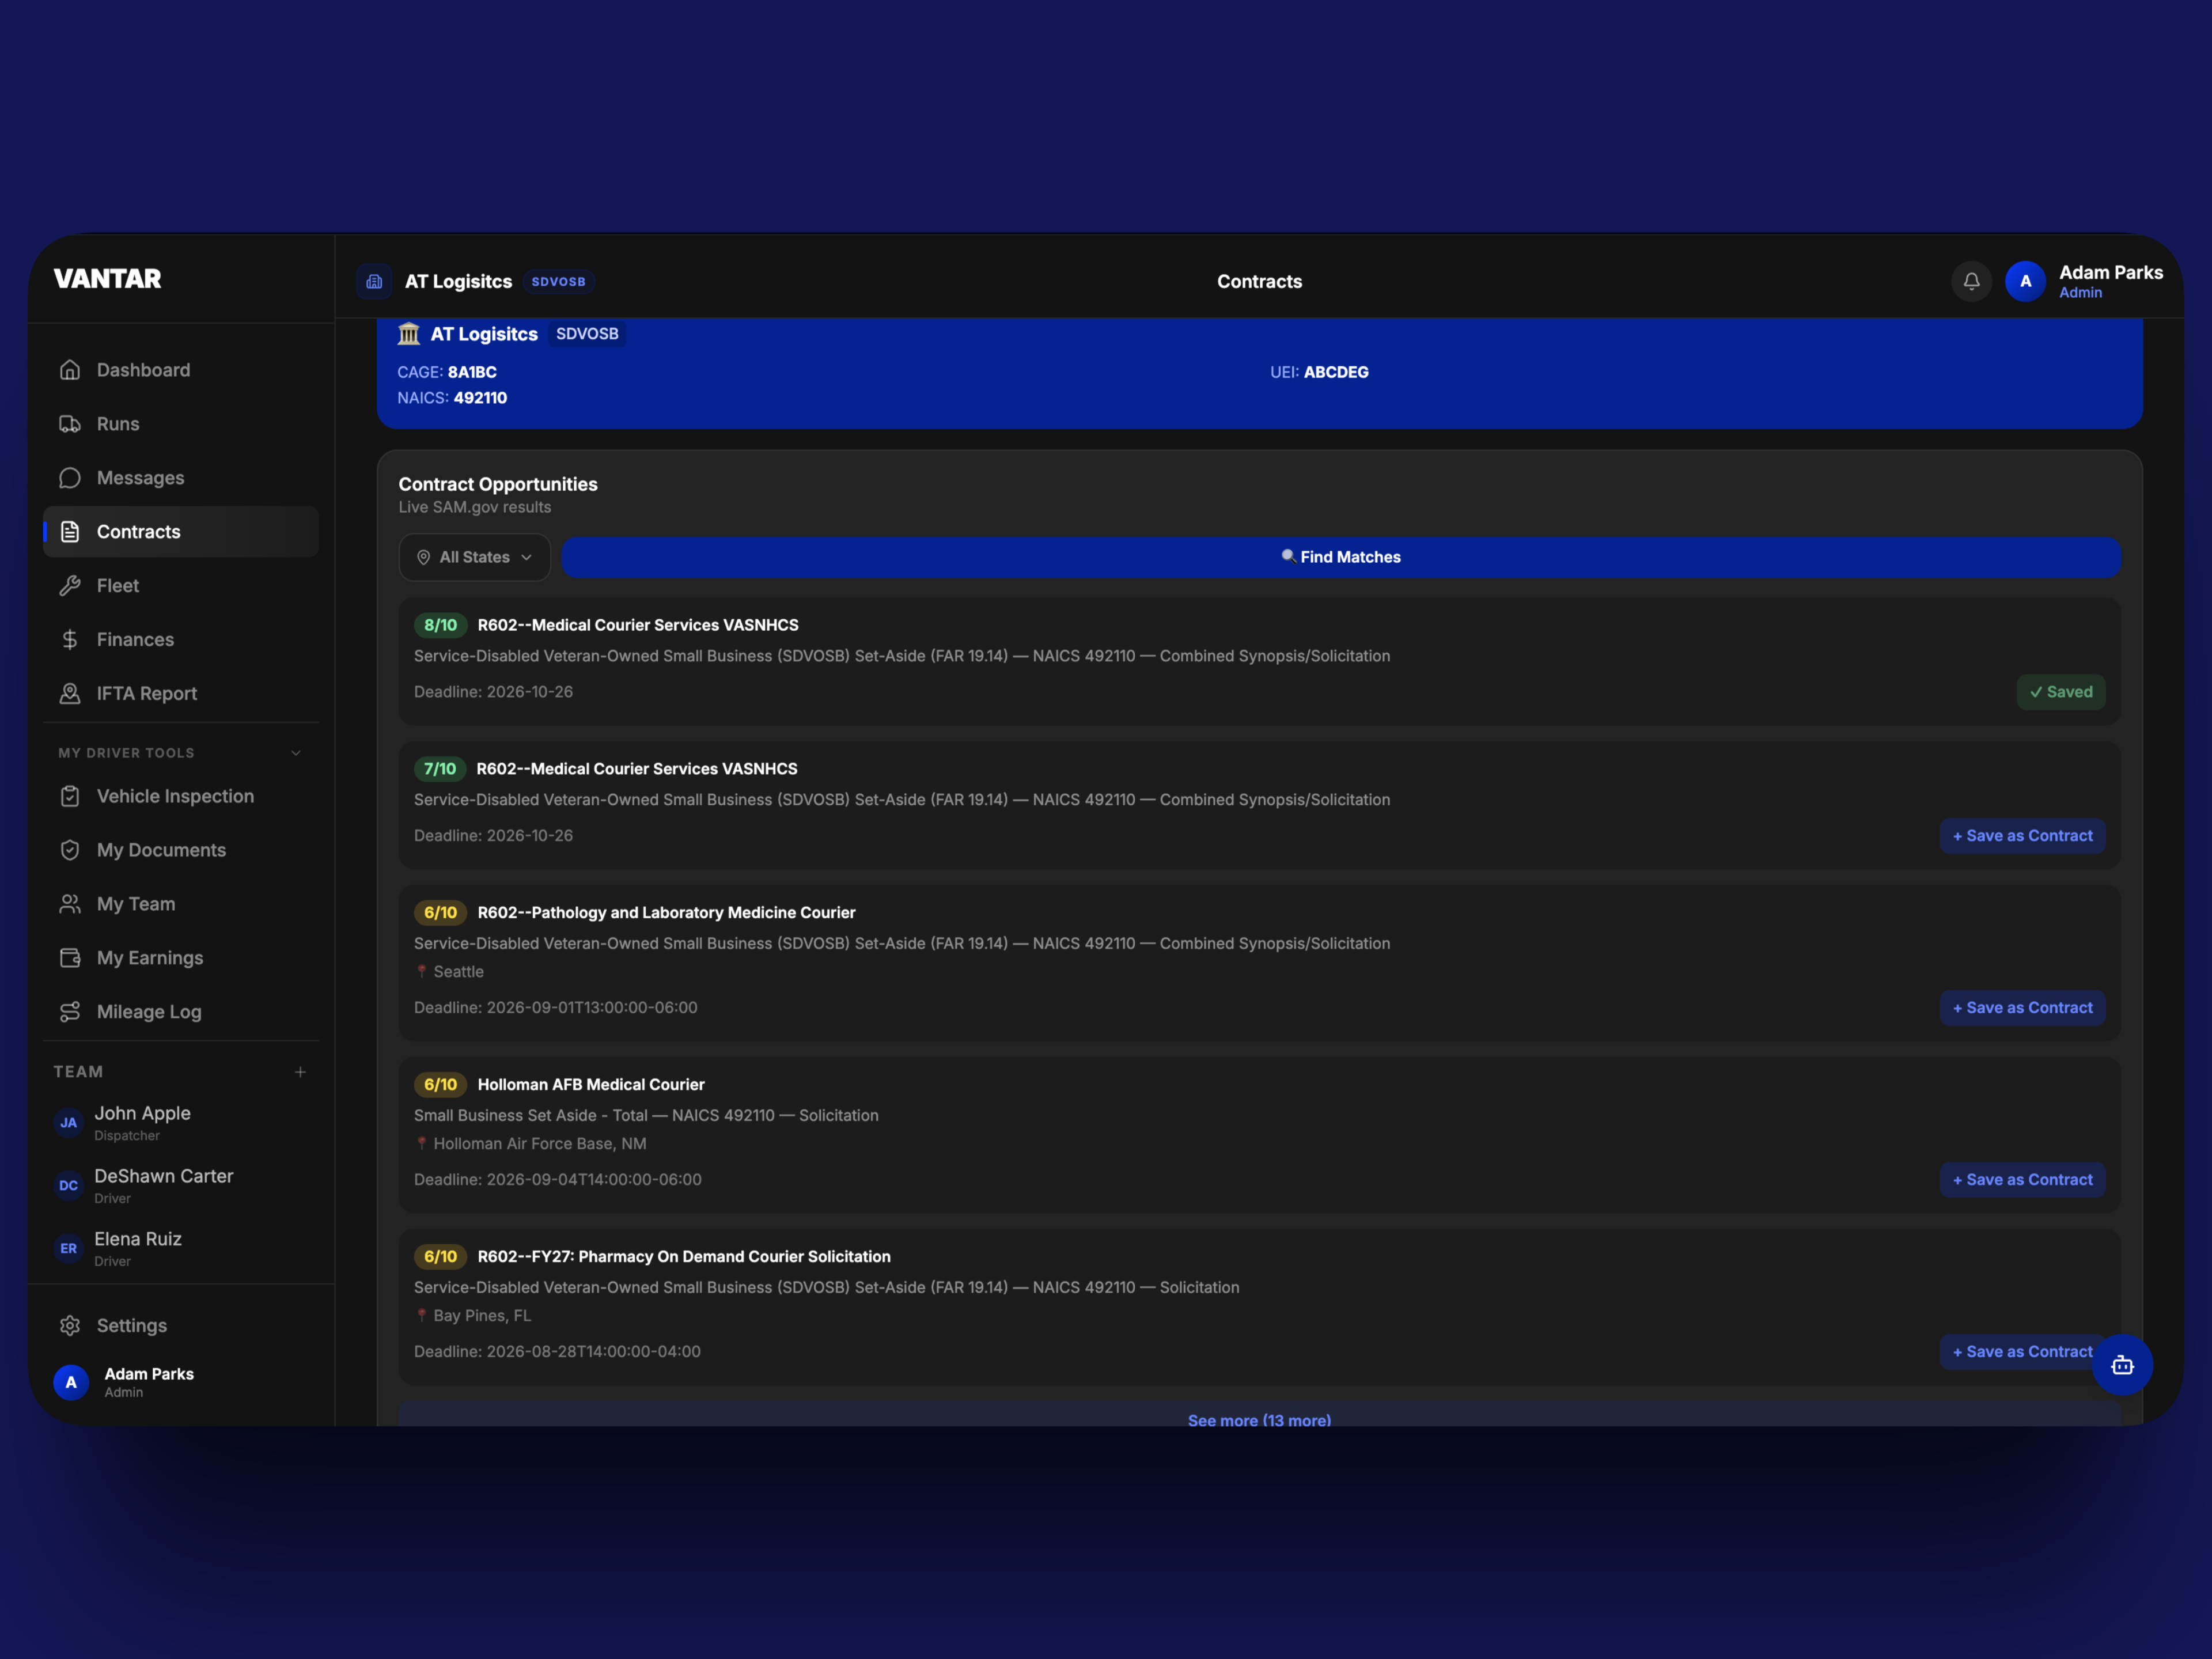The height and width of the screenshot is (1659, 2212).
Task: Open notifications bell icon
Action: click(x=1971, y=282)
